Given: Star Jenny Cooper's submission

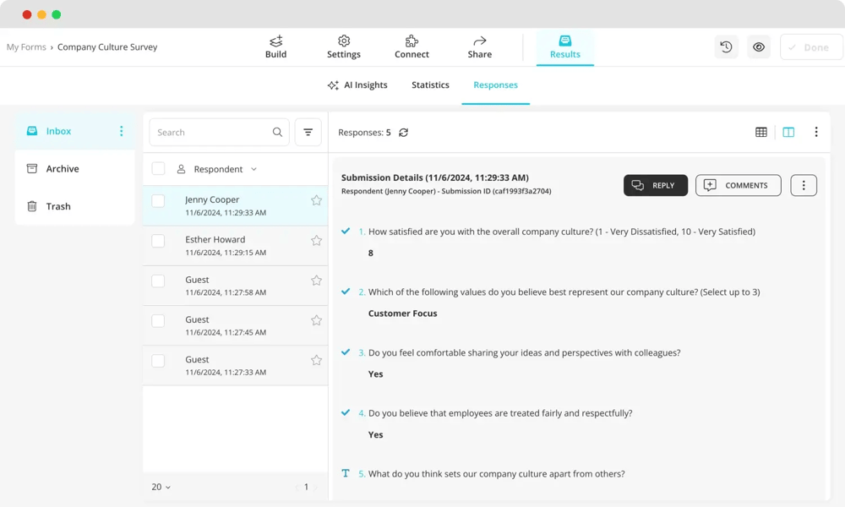Looking at the screenshot, I should tap(316, 200).
